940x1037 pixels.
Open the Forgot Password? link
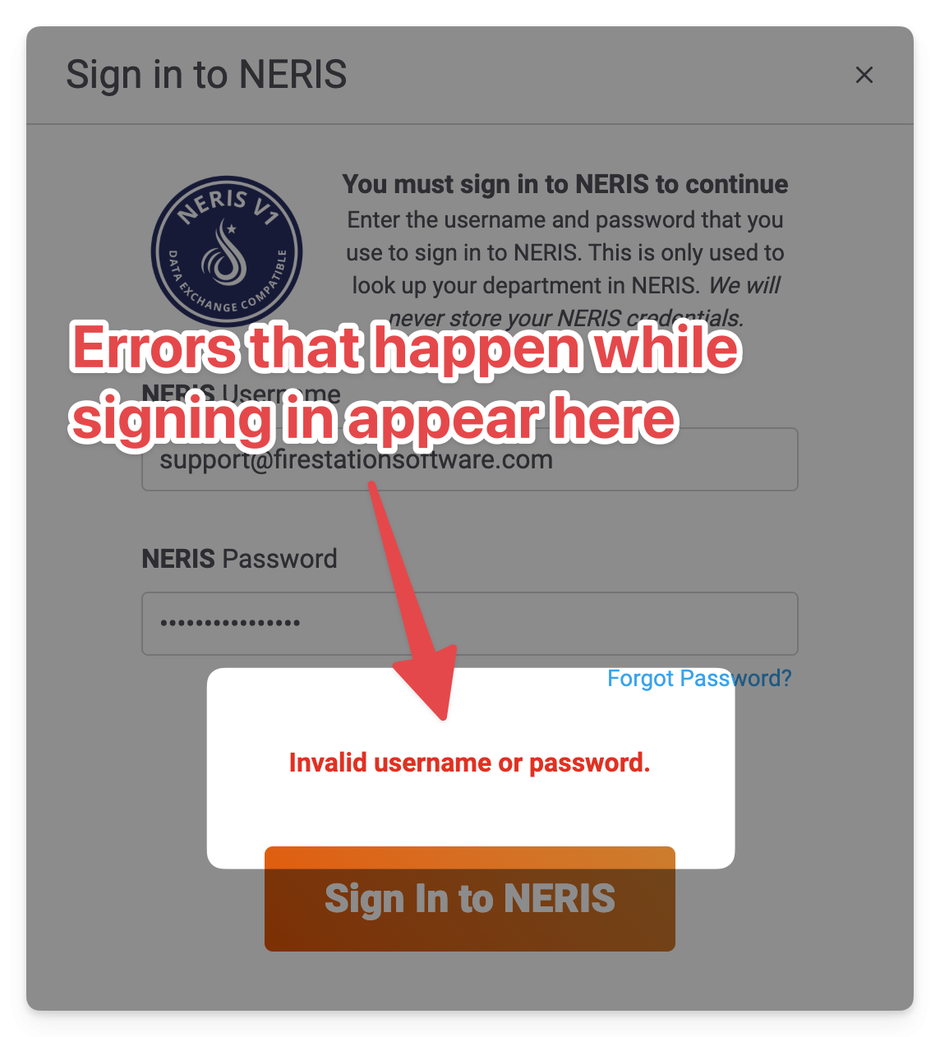pos(699,678)
